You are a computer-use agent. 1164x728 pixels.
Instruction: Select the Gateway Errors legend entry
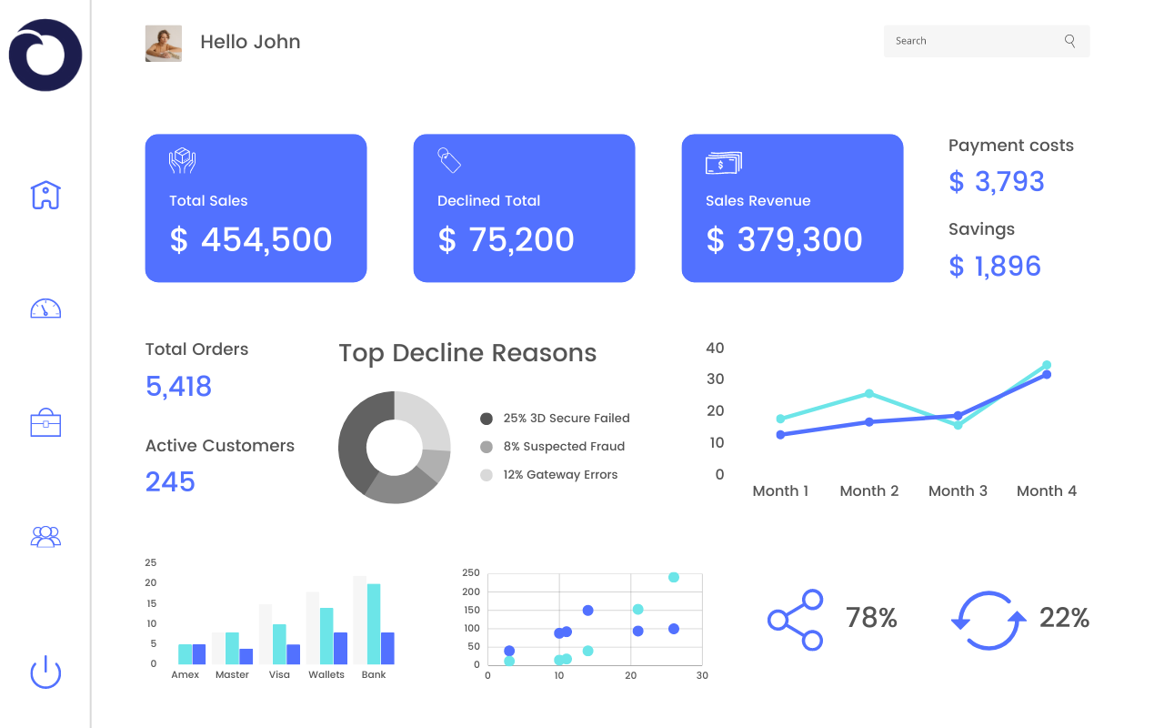click(549, 475)
